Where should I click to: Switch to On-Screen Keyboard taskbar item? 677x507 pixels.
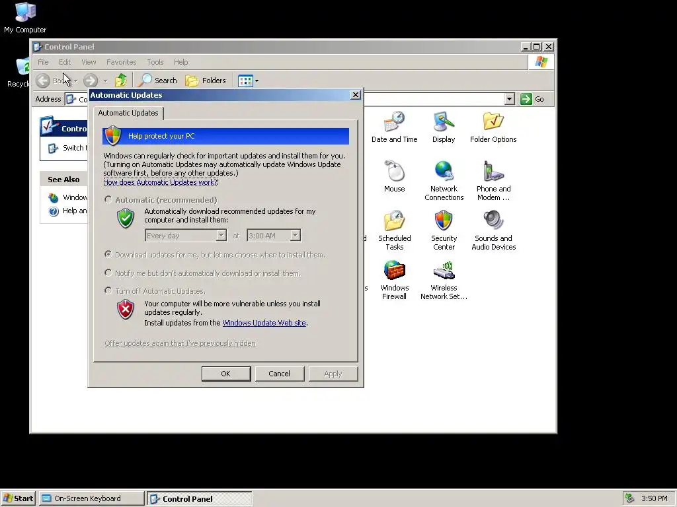(x=91, y=498)
